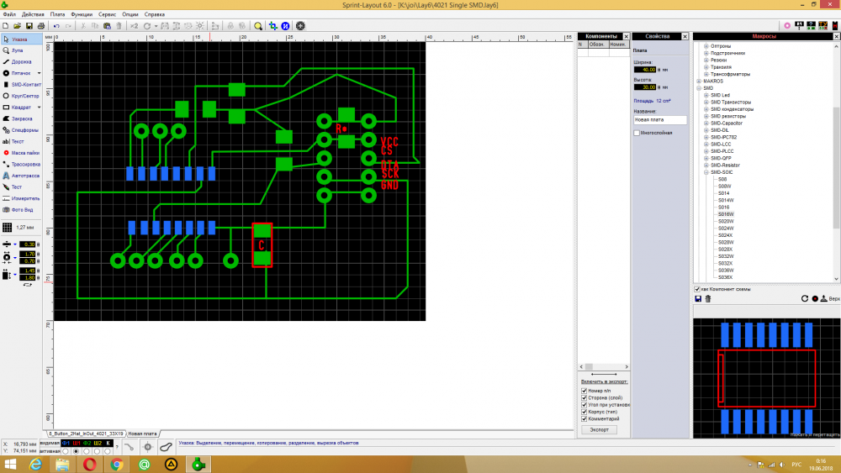Collapse the SMD-SOIC tree node
The height and width of the screenshot is (473, 841).
pos(706,172)
